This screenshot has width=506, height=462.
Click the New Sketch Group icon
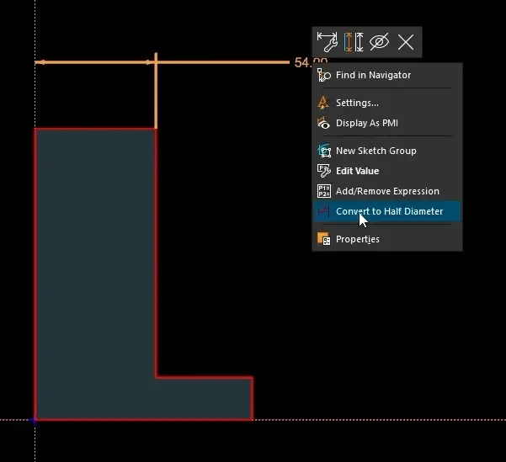[324, 151]
